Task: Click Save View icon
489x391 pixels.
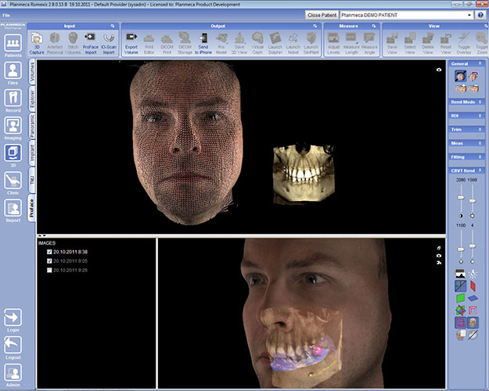Action: pos(392,43)
